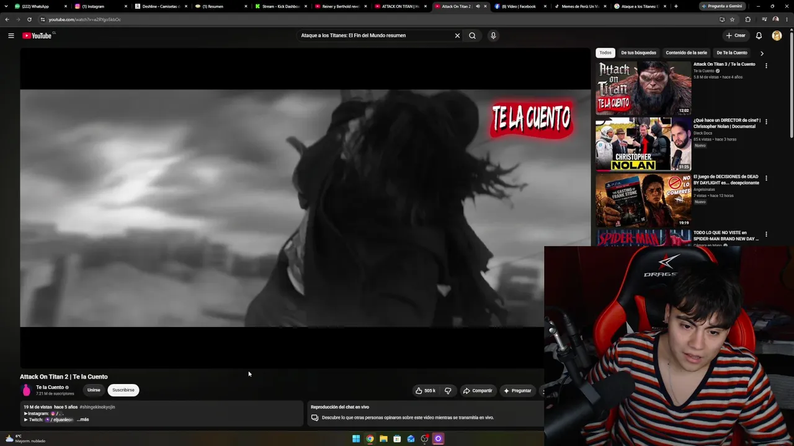This screenshot has height=446, width=794.
Task: Show more filter chips with the arrow
Action: click(762, 53)
